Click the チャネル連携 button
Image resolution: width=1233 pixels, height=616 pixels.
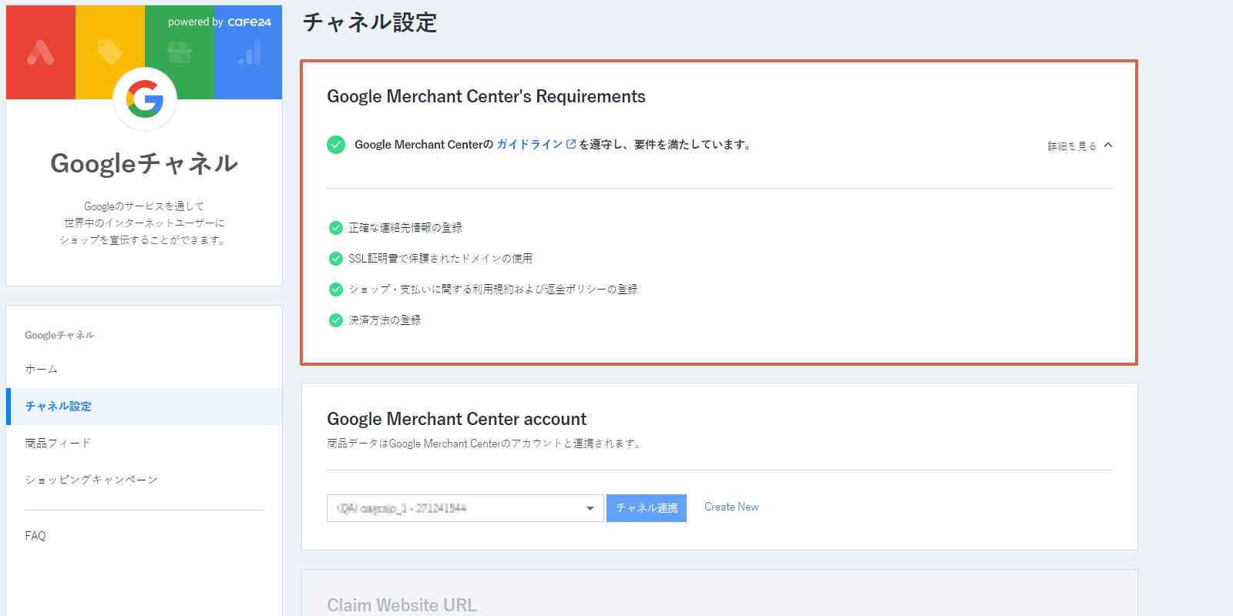[x=647, y=508]
